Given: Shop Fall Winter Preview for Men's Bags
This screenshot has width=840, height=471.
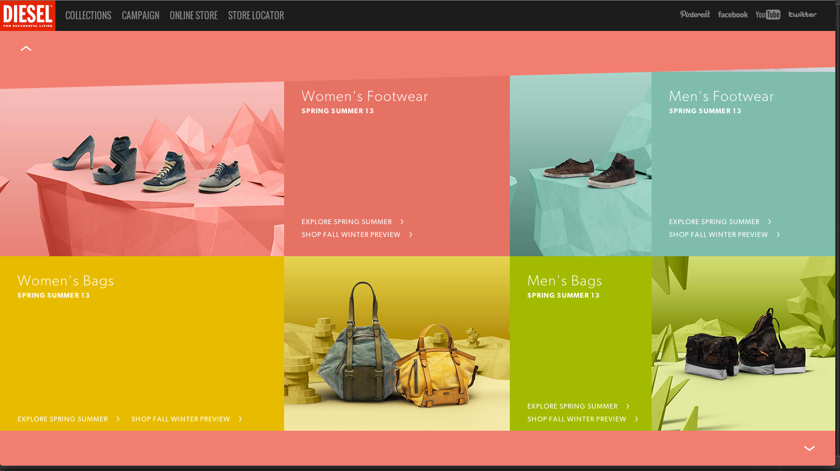Looking at the screenshot, I should click(x=583, y=419).
